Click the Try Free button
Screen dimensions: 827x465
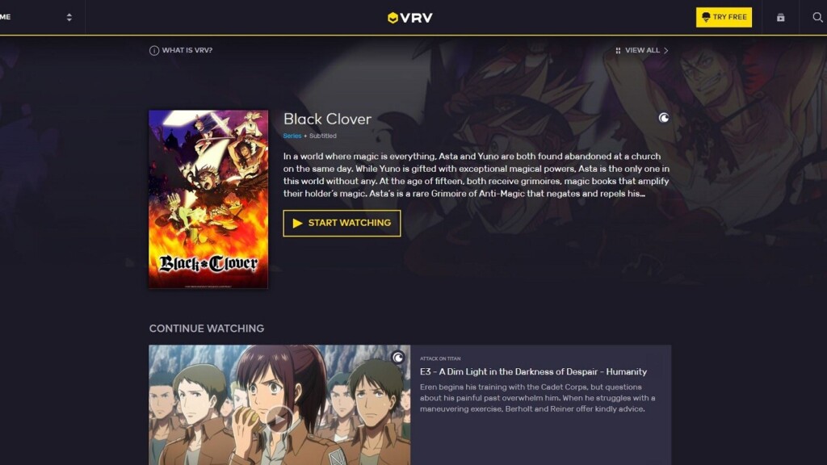[724, 18]
